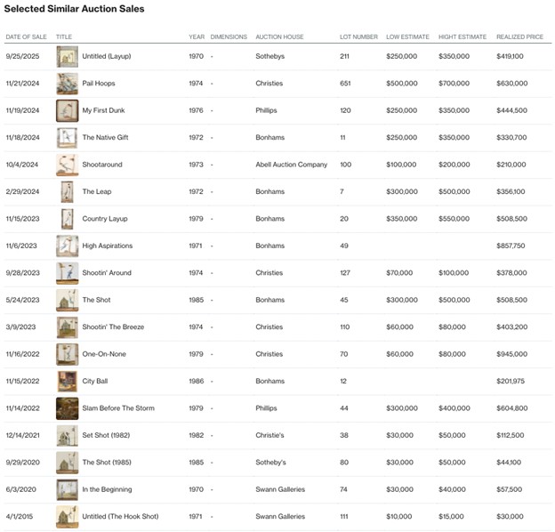Select the Lot Number column header
This screenshot has height=532, width=555.
[x=358, y=37]
